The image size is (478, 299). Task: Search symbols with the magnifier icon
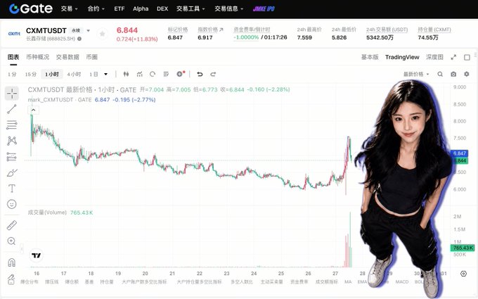[x=440, y=74]
